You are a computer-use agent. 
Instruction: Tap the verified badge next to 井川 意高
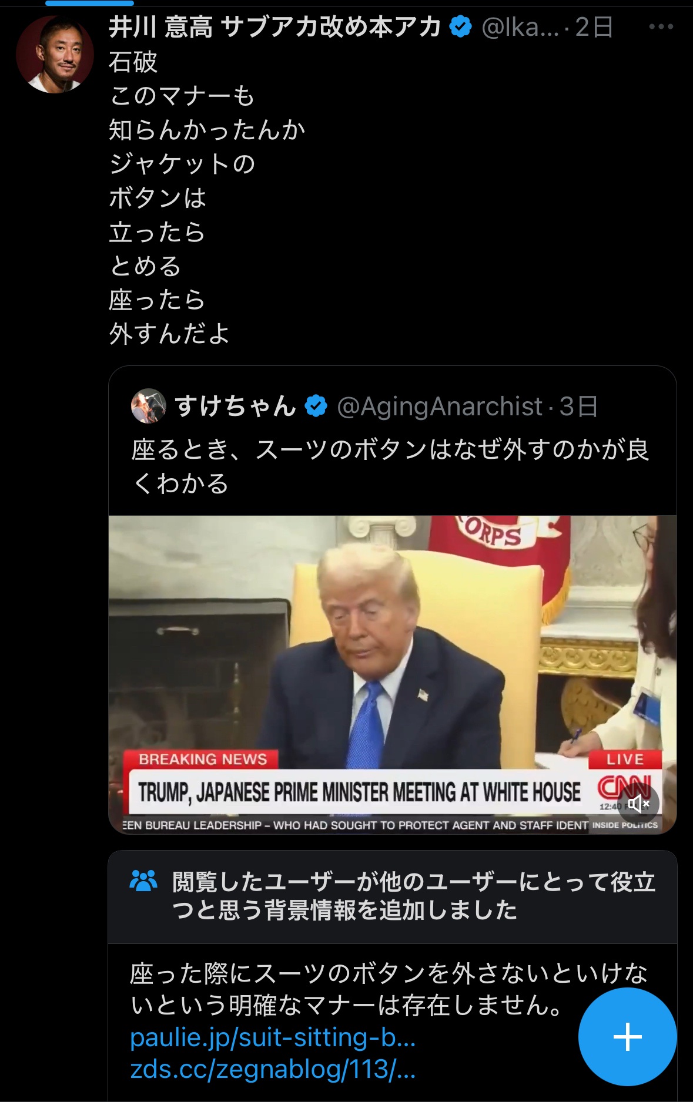pyautogui.click(x=461, y=27)
